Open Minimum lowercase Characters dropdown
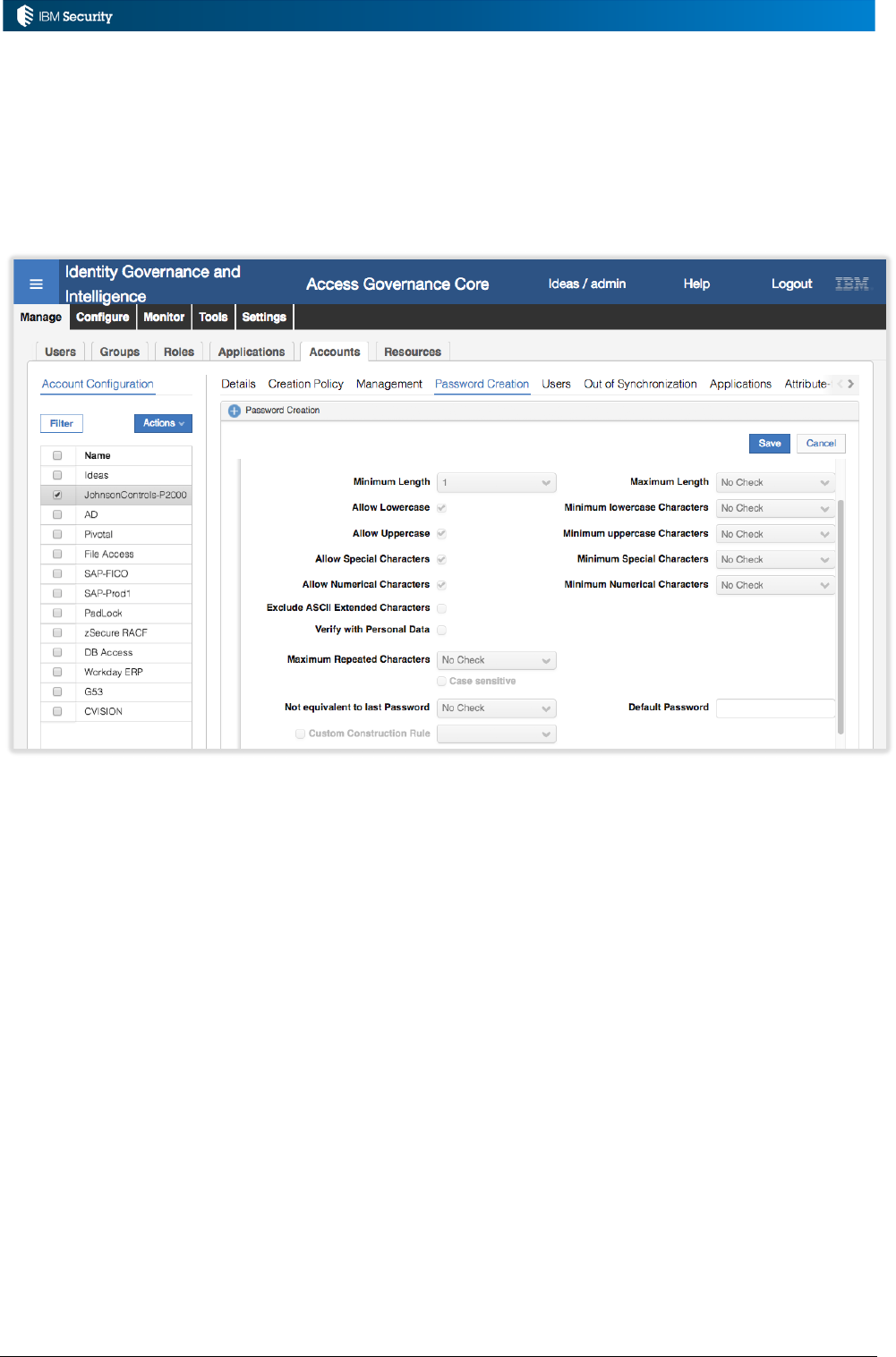 [775, 508]
